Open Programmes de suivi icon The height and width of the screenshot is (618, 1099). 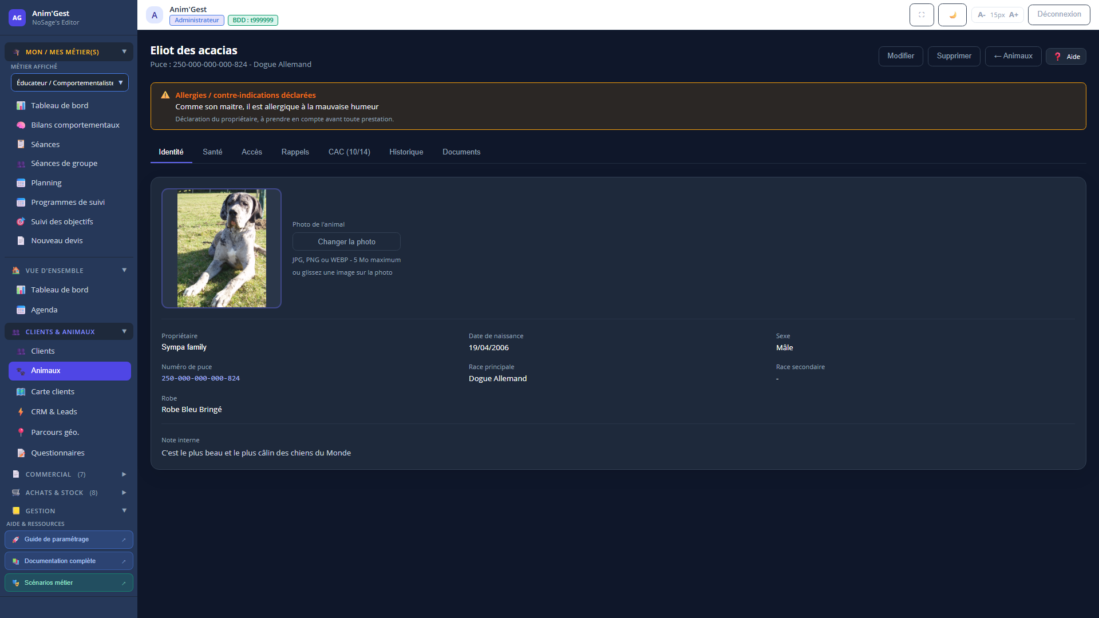(x=21, y=203)
